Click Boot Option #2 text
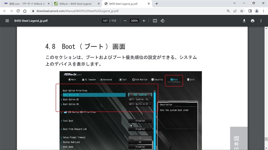 click(x=71, y=99)
